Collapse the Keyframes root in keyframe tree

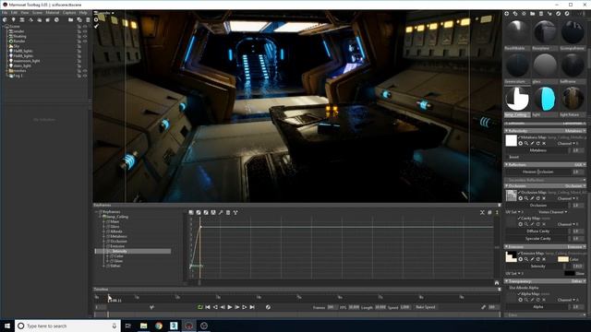click(96, 212)
